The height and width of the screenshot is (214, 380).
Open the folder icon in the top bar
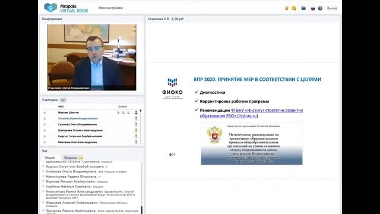[x=303, y=8]
